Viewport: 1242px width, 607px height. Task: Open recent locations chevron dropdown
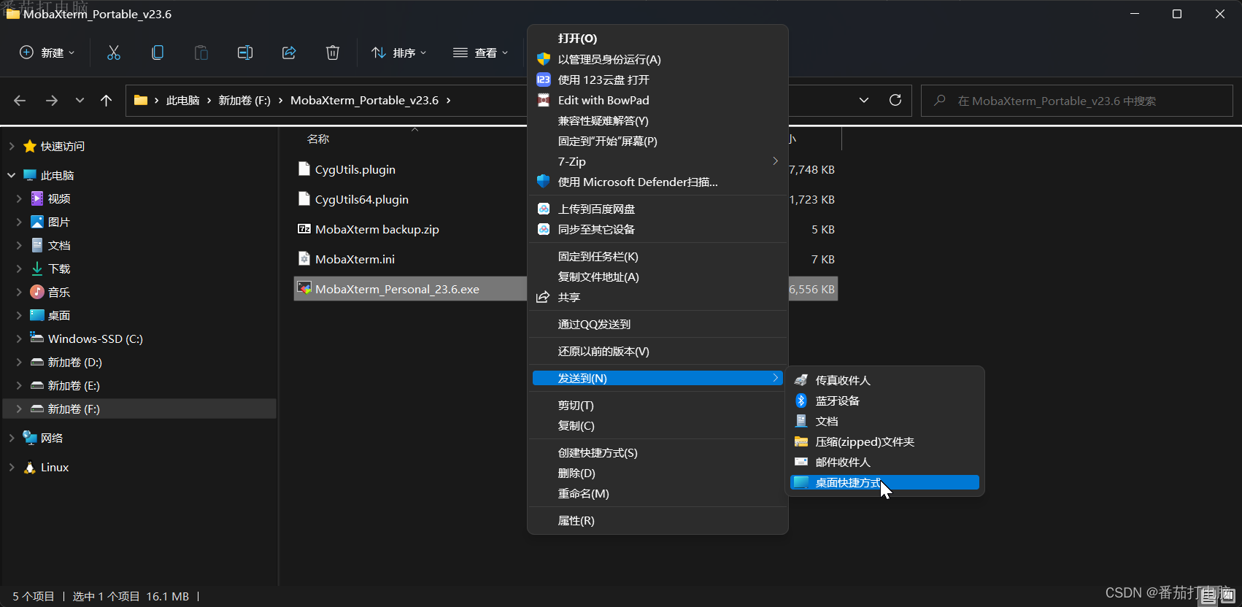click(80, 101)
